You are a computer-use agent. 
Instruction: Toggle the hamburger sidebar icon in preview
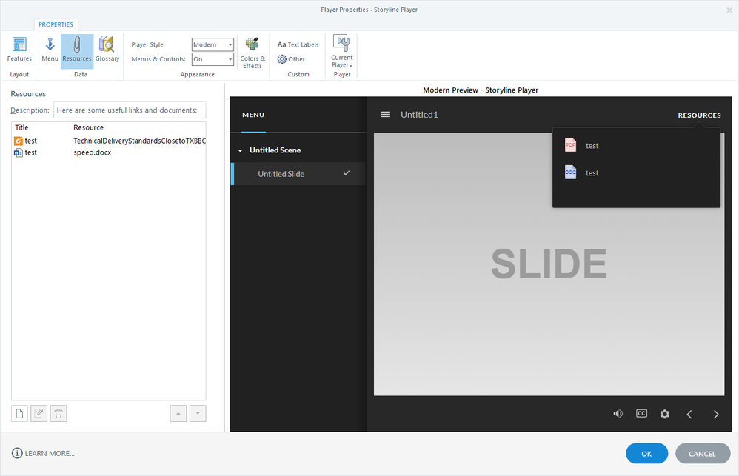[x=385, y=115]
